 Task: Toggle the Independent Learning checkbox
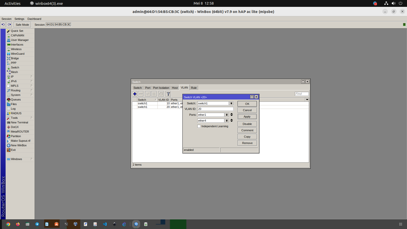199,126
